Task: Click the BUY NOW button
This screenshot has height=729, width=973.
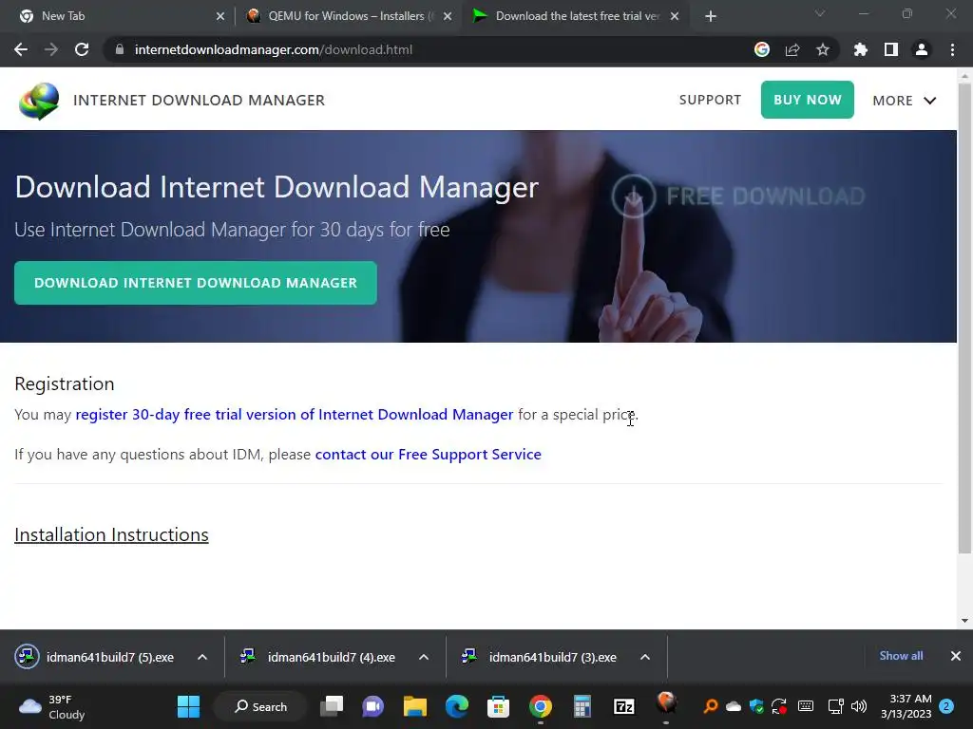Action: tap(808, 100)
